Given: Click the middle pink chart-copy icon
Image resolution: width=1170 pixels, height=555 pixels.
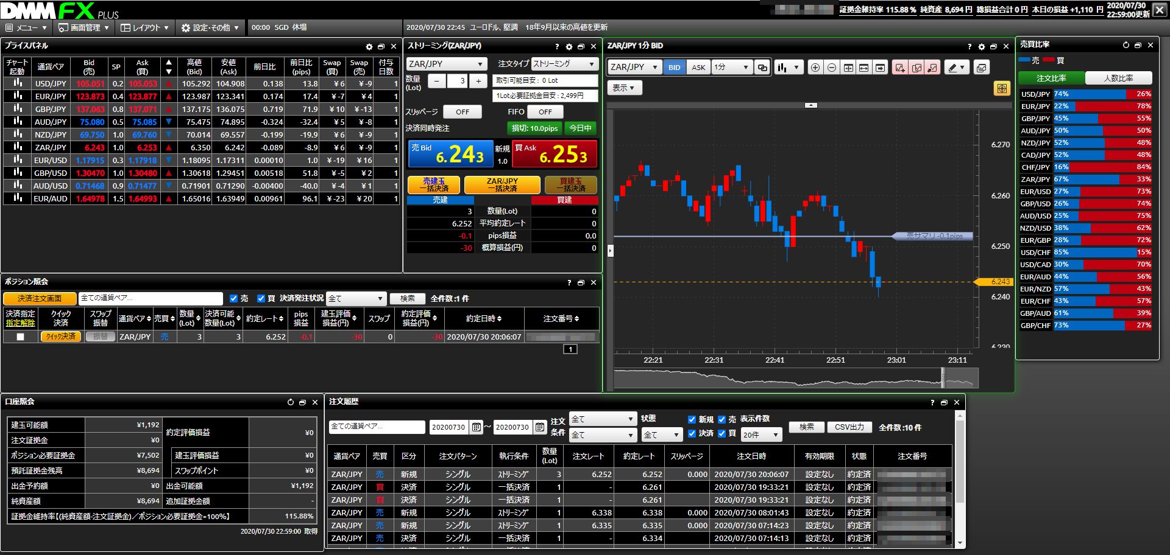Looking at the screenshot, I should 916,68.
